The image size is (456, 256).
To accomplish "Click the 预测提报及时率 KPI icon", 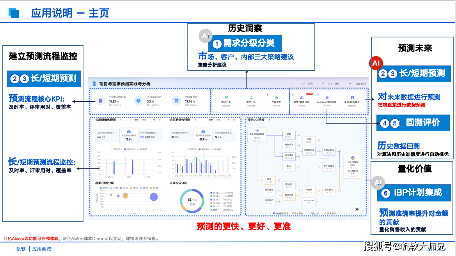I will pyautogui.click(x=100, y=101).
